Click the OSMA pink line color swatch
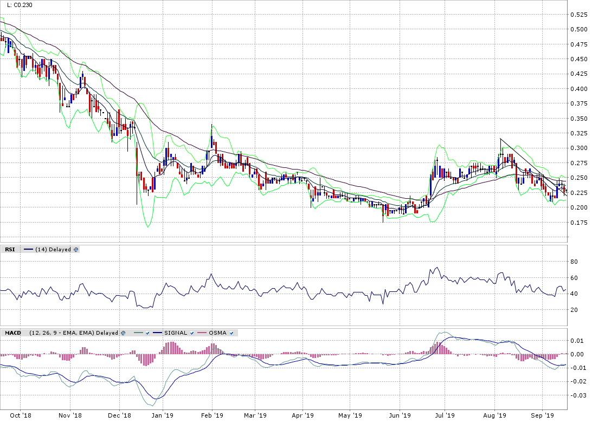592x423 pixels. point(201,333)
